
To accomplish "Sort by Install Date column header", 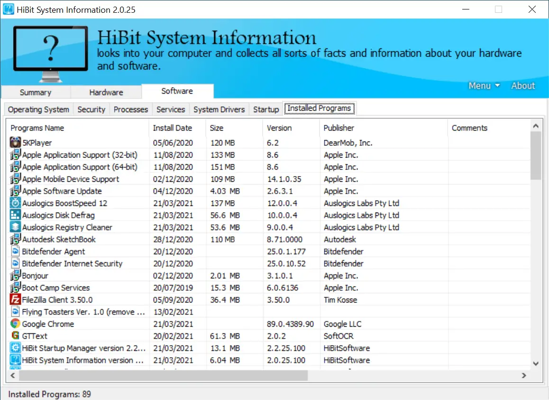I will 177,128.
